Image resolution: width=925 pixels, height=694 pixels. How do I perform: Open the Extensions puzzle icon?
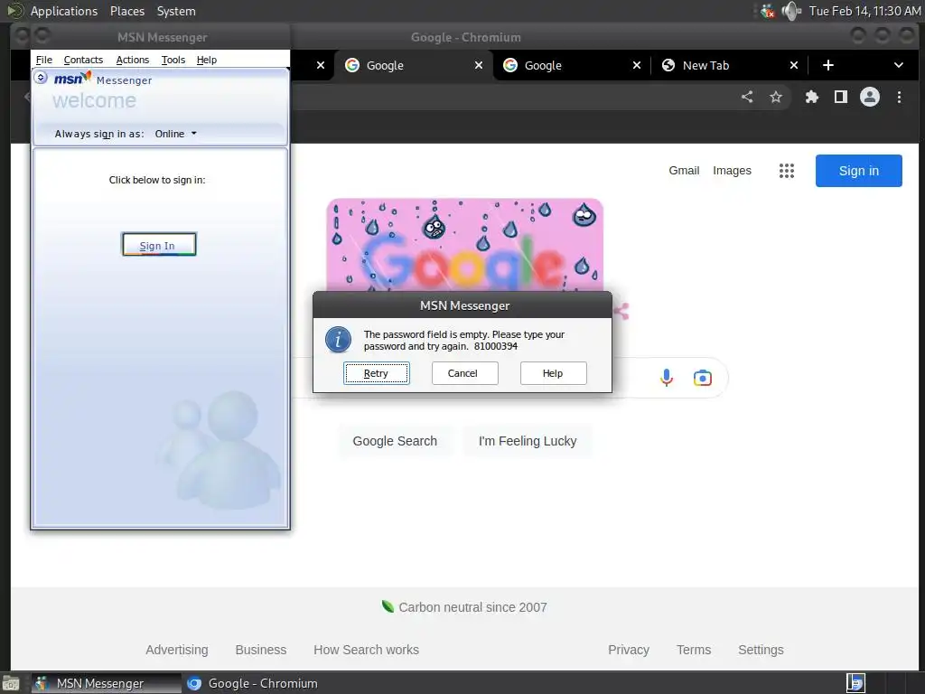coord(812,97)
